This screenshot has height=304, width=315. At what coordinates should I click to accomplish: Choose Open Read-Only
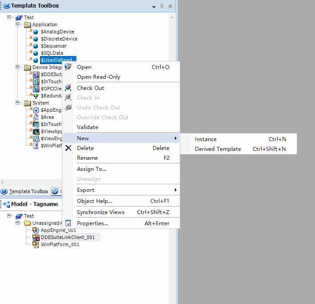point(121,77)
